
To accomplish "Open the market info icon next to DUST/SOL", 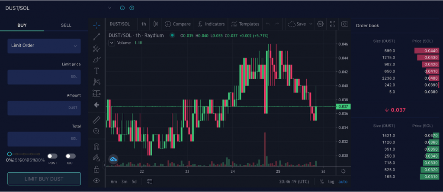I will (122, 8).
